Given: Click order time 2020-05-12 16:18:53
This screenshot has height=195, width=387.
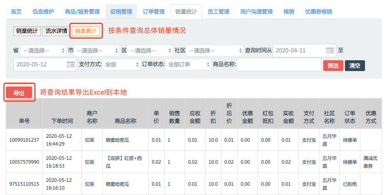Looking at the screenshot, I should pos(59,162).
